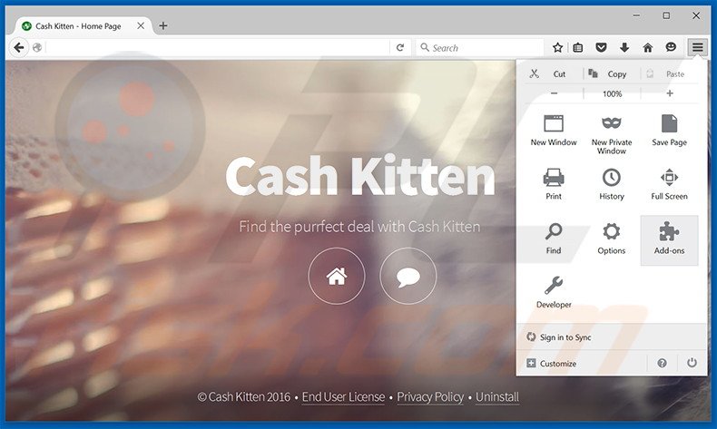The image size is (717, 429).
Task: Open the End User License link
Action: tap(343, 397)
